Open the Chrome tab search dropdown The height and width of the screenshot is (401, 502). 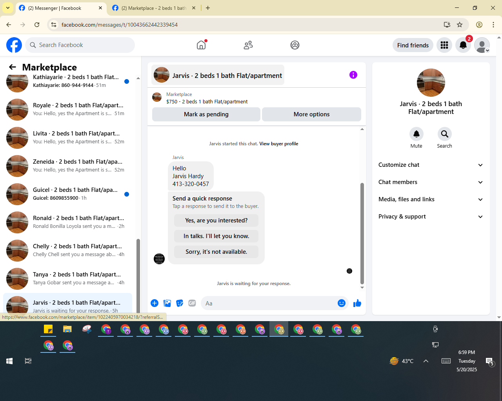pos(8,8)
